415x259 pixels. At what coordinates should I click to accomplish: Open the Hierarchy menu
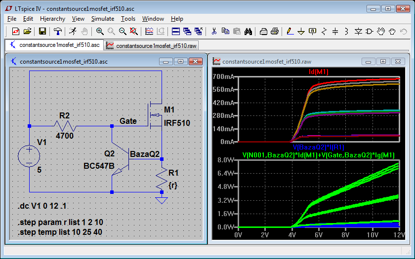pyautogui.click(x=53, y=19)
